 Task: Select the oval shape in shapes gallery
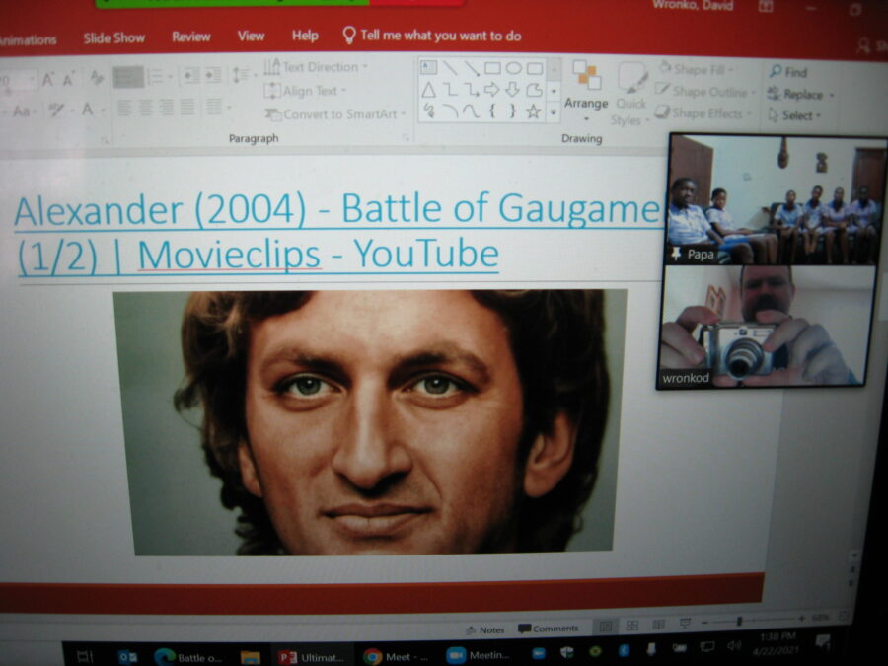513,68
